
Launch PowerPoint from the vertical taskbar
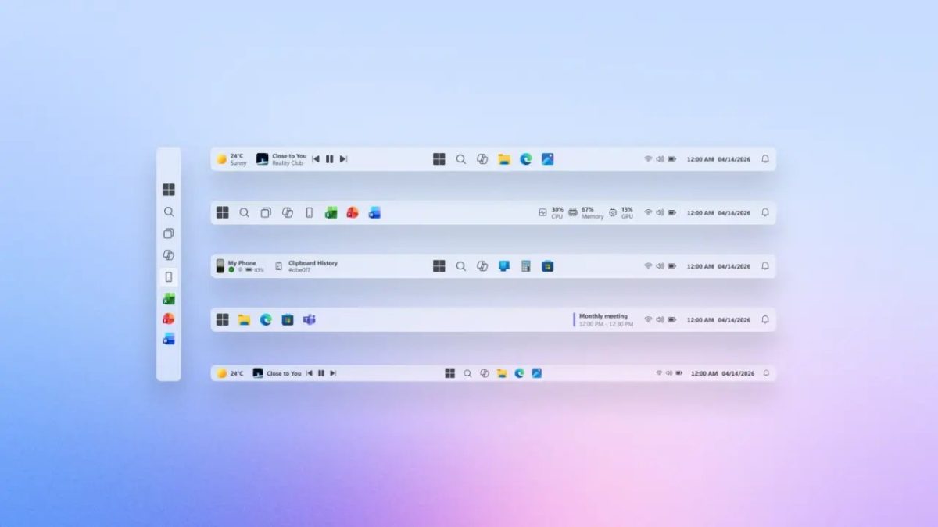[x=169, y=319]
